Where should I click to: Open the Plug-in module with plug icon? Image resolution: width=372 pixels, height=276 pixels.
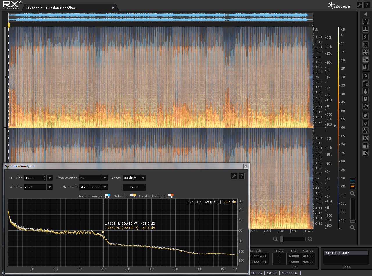pyautogui.click(x=366, y=115)
